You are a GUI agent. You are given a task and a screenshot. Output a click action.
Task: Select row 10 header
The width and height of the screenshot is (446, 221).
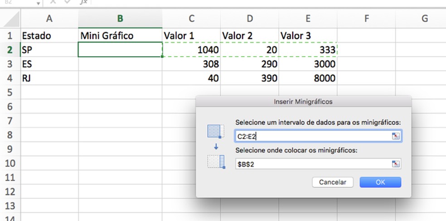coord(10,163)
